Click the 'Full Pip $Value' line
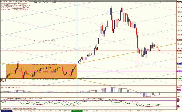The height and width of the screenshot is (112, 182). pos(15,8)
